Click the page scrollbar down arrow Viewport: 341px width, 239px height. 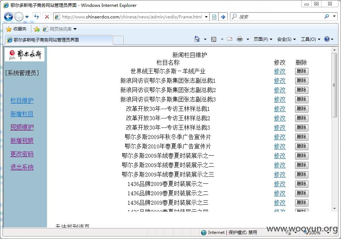click(x=334, y=209)
